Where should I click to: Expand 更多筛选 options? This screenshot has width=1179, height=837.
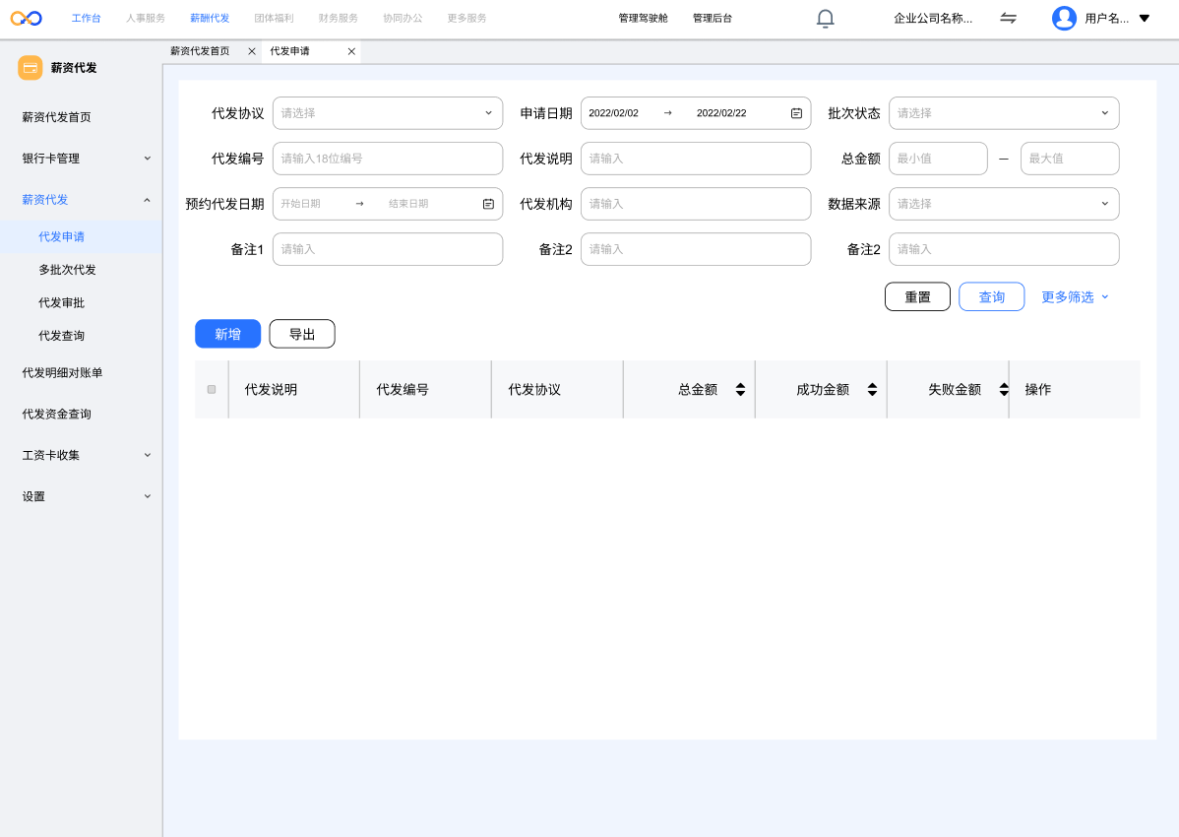1075,297
